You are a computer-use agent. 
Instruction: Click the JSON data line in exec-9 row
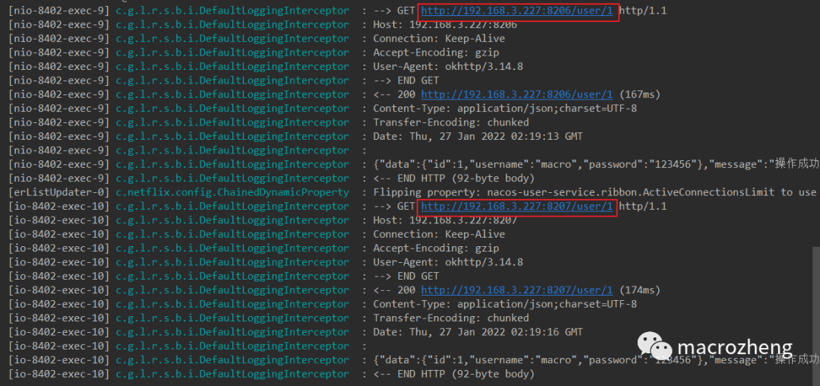pyautogui.click(x=596, y=164)
